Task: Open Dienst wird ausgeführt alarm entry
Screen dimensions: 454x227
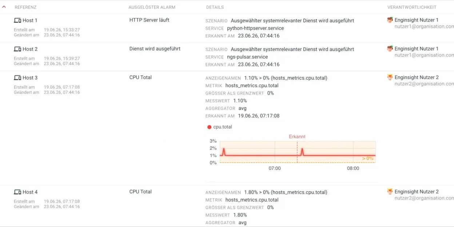Action: [155, 49]
